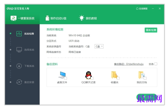Tick the 我的文档 backup checkbox
The width and height of the screenshot is (167, 107).
pyautogui.click(x=145, y=78)
